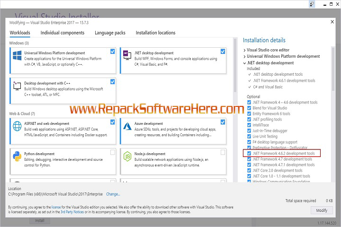Toggle .NET Core 2.0 development tools checkbox
The image size is (341, 227).
pos(249,170)
